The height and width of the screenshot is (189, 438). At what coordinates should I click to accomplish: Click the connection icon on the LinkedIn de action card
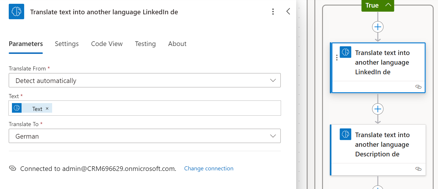click(418, 87)
